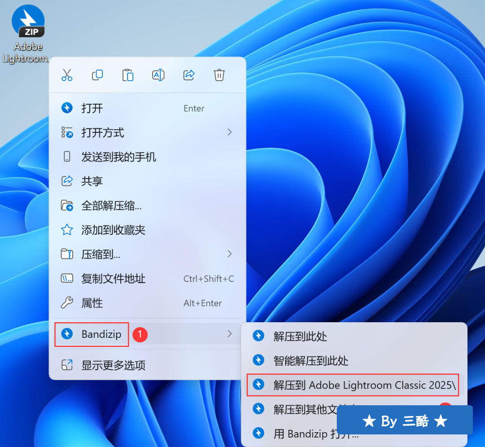Image resolution: width=485 pixels, height=447 pixels.
Task: Click the list icon beside 打开方式
Action: click(x=67, y=132)
